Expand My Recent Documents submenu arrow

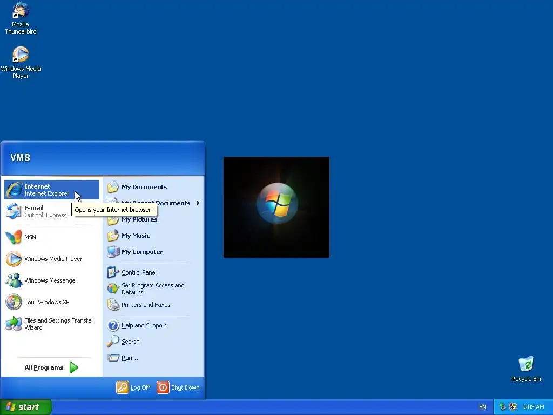(x=198, y=203)
